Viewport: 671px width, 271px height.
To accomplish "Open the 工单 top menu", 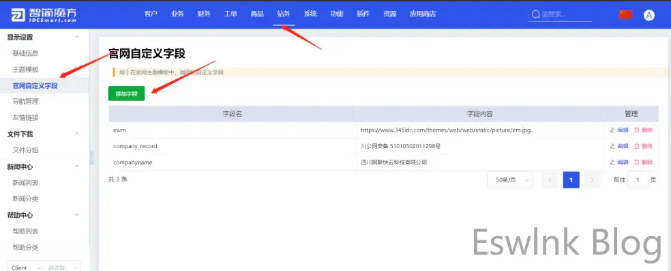I will (x=230, y=14).
